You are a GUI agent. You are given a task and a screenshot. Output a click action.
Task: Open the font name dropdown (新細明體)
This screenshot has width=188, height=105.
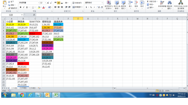click(x=39, y=3)
